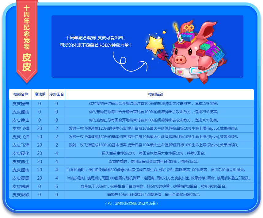Click the skill name 皮皮震震
Screen dimensions: 263x218
21,178
